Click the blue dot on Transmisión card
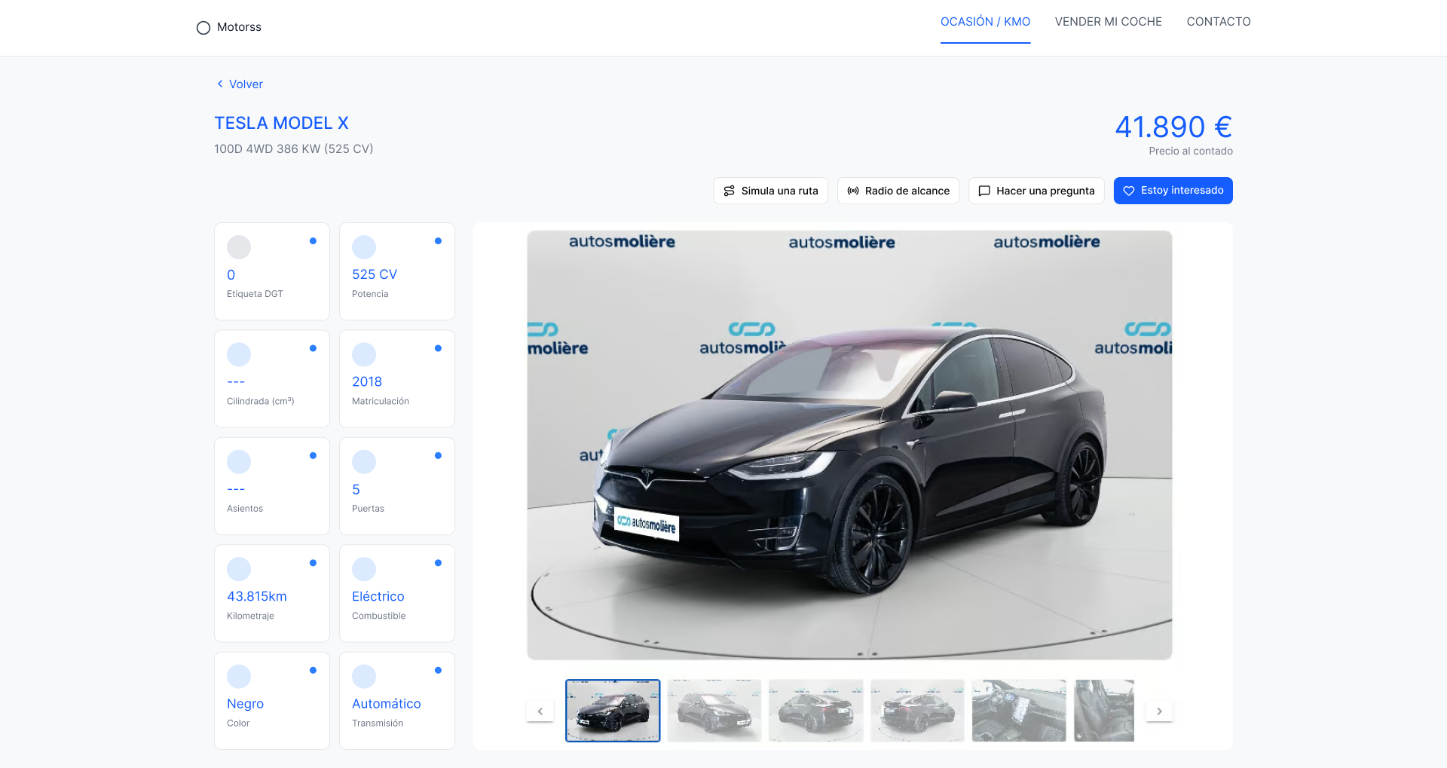This screenshot has width=1447, height=768. [438, 671]
